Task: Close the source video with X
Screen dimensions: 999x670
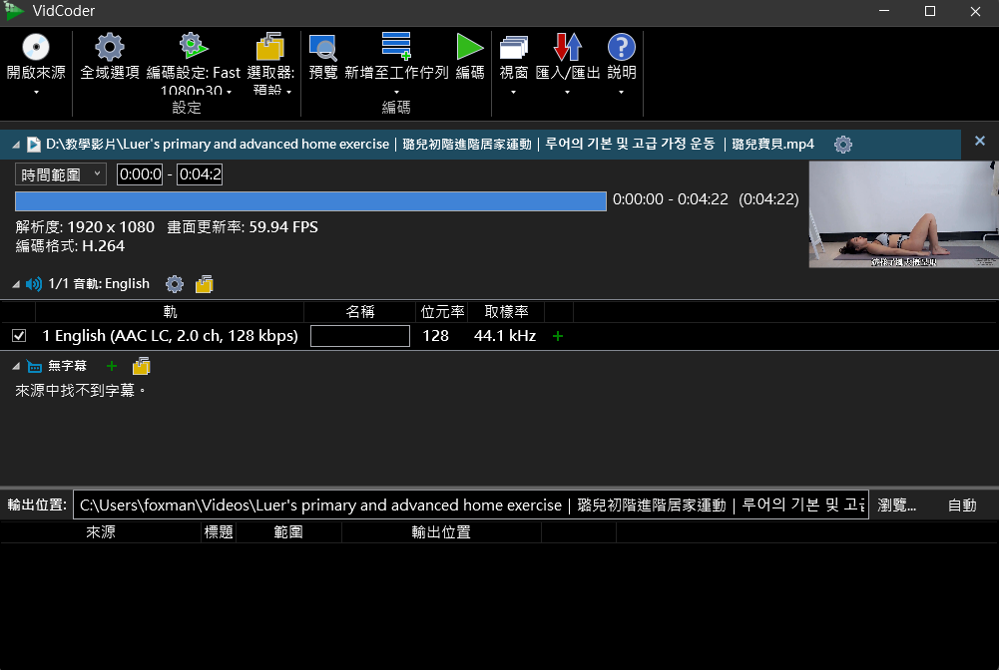Action: tap(980, 141)
